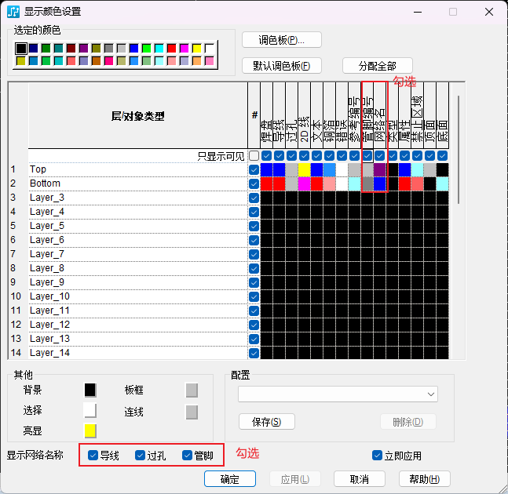The height and width of the screenshot is (494, 508).
Task: Click the 保存 configuration button
Action: click(267, 422)
